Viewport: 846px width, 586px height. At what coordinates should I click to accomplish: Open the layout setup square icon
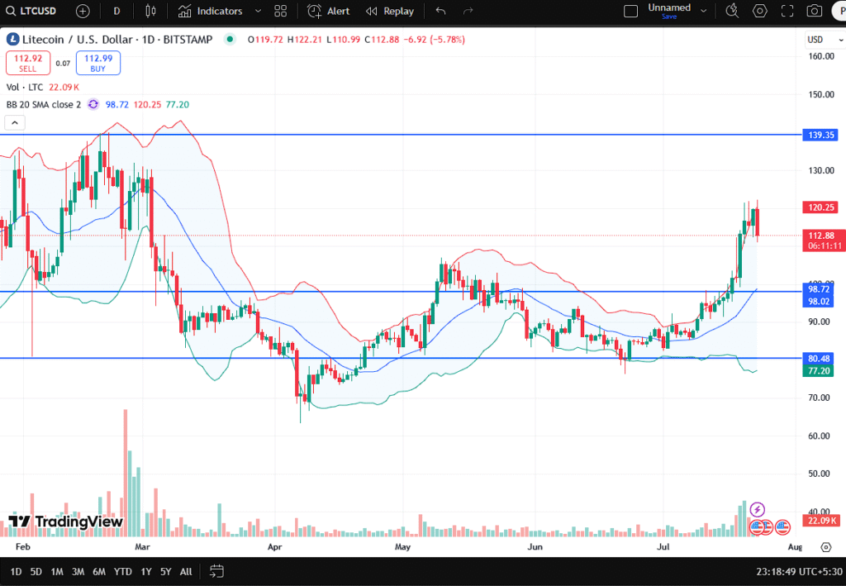click(x=630, y=11)
